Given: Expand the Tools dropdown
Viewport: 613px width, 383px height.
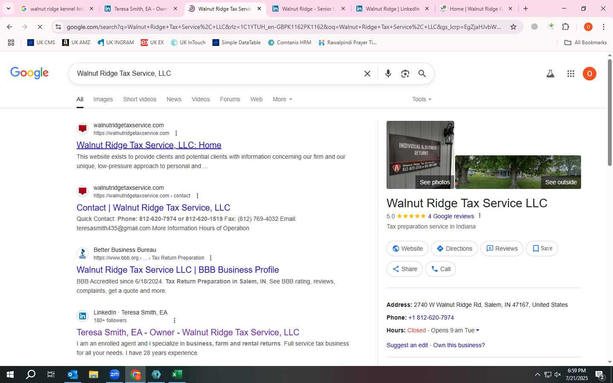Looking at the screenshot, I should [421, 99].
